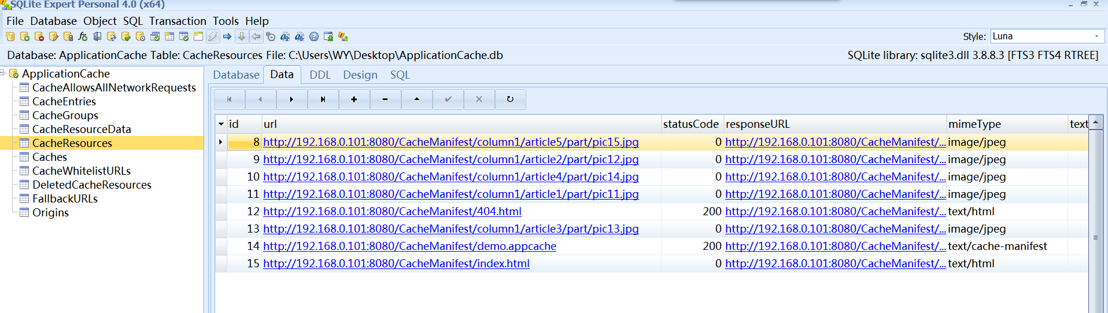
Task: Select the CacheEntries table in tree
Action: (64, 101)
